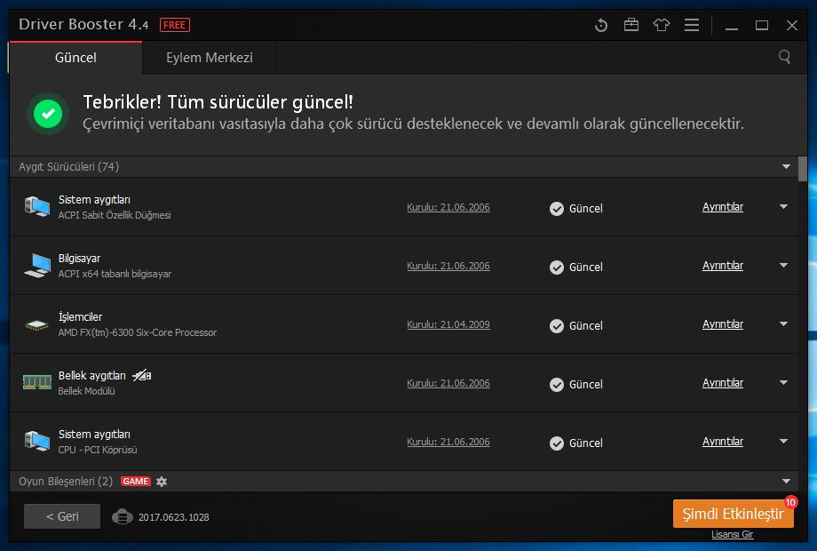817x551 pixels.
Task: Click Güncel status check for ACPI Sabit Özellik Düğmesi
Action: click(x=557, y=209)
